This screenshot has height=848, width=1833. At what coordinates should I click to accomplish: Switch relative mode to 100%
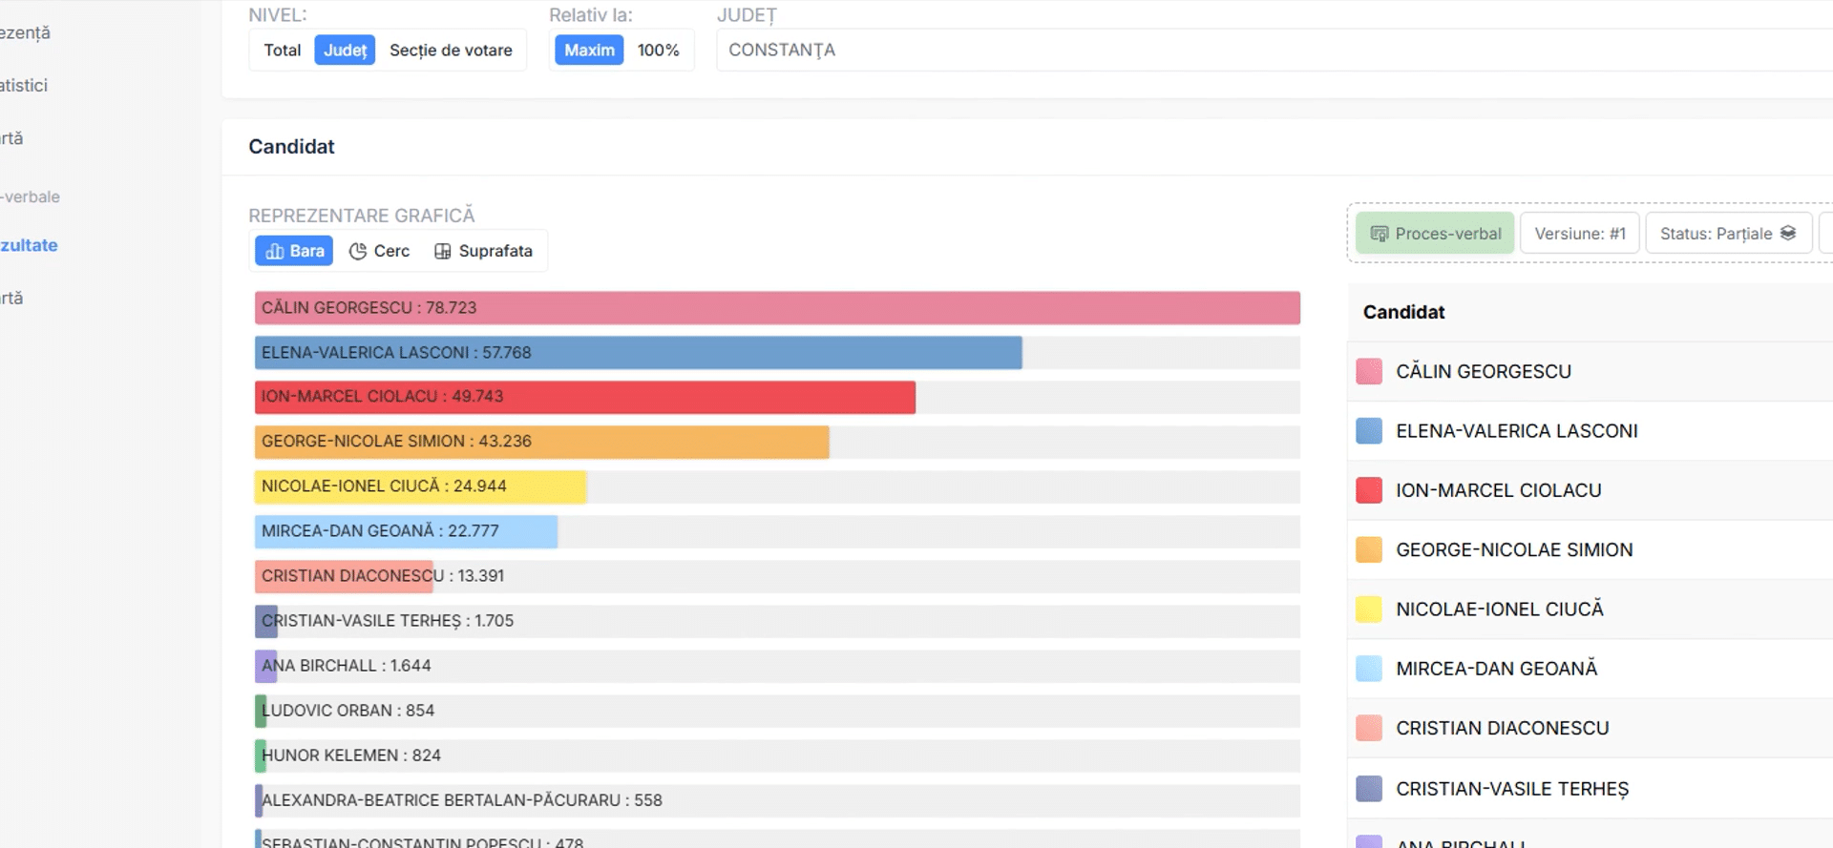coord(659,50)
